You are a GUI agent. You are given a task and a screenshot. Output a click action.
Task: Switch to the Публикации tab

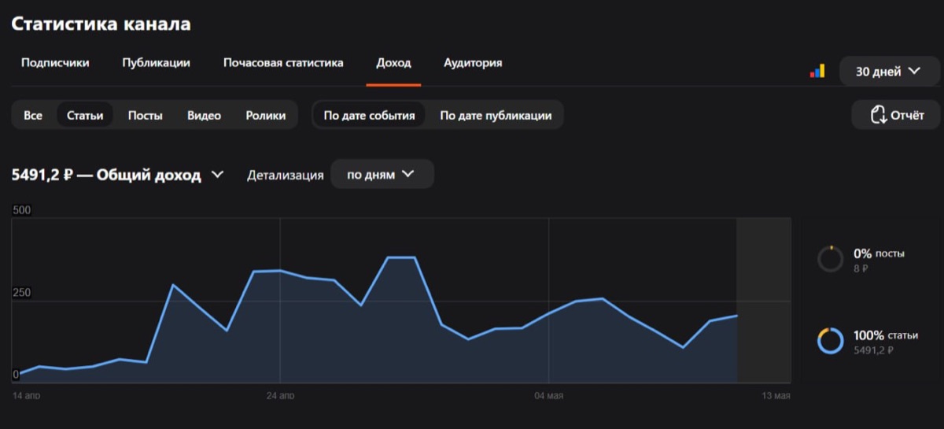click(x=156, y=63)
